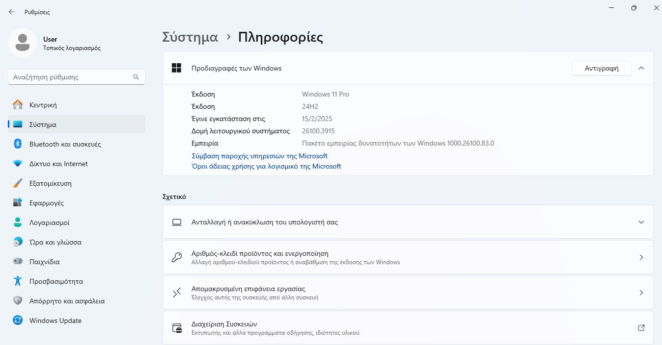
Task: Click the remote desktop arrows icon
Action: (x=177, y=293)
